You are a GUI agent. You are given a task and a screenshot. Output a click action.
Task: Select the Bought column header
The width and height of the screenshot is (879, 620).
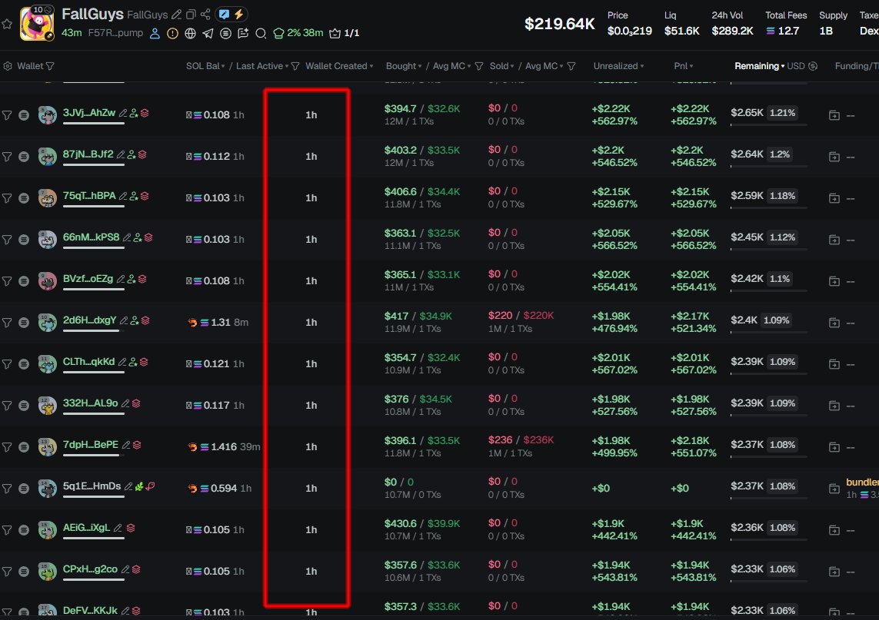click(402, 66)
